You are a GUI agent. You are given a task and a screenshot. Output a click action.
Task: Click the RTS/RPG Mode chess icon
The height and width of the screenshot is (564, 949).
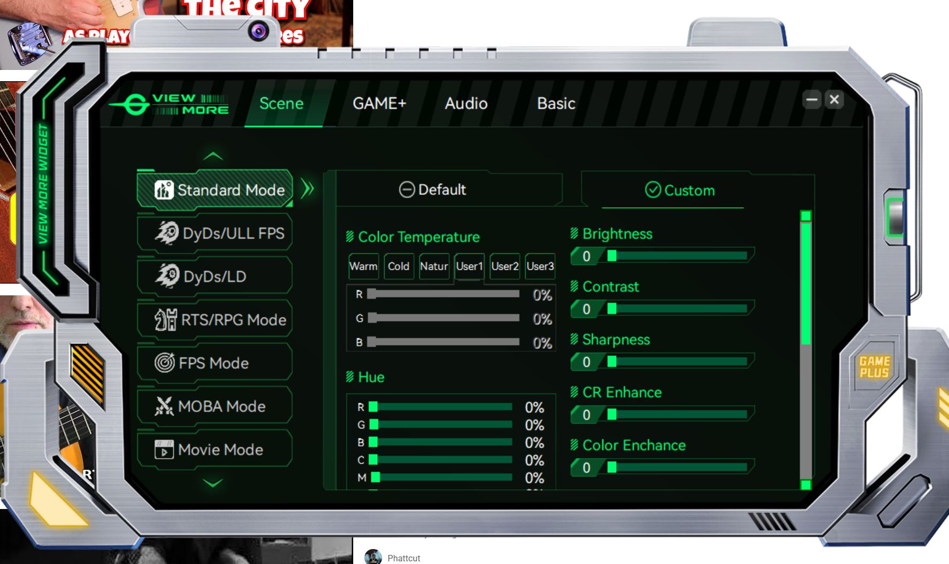click(x=166, y=319)
